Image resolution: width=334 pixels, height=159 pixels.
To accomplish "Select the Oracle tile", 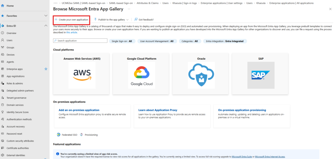I will (201, 74).
